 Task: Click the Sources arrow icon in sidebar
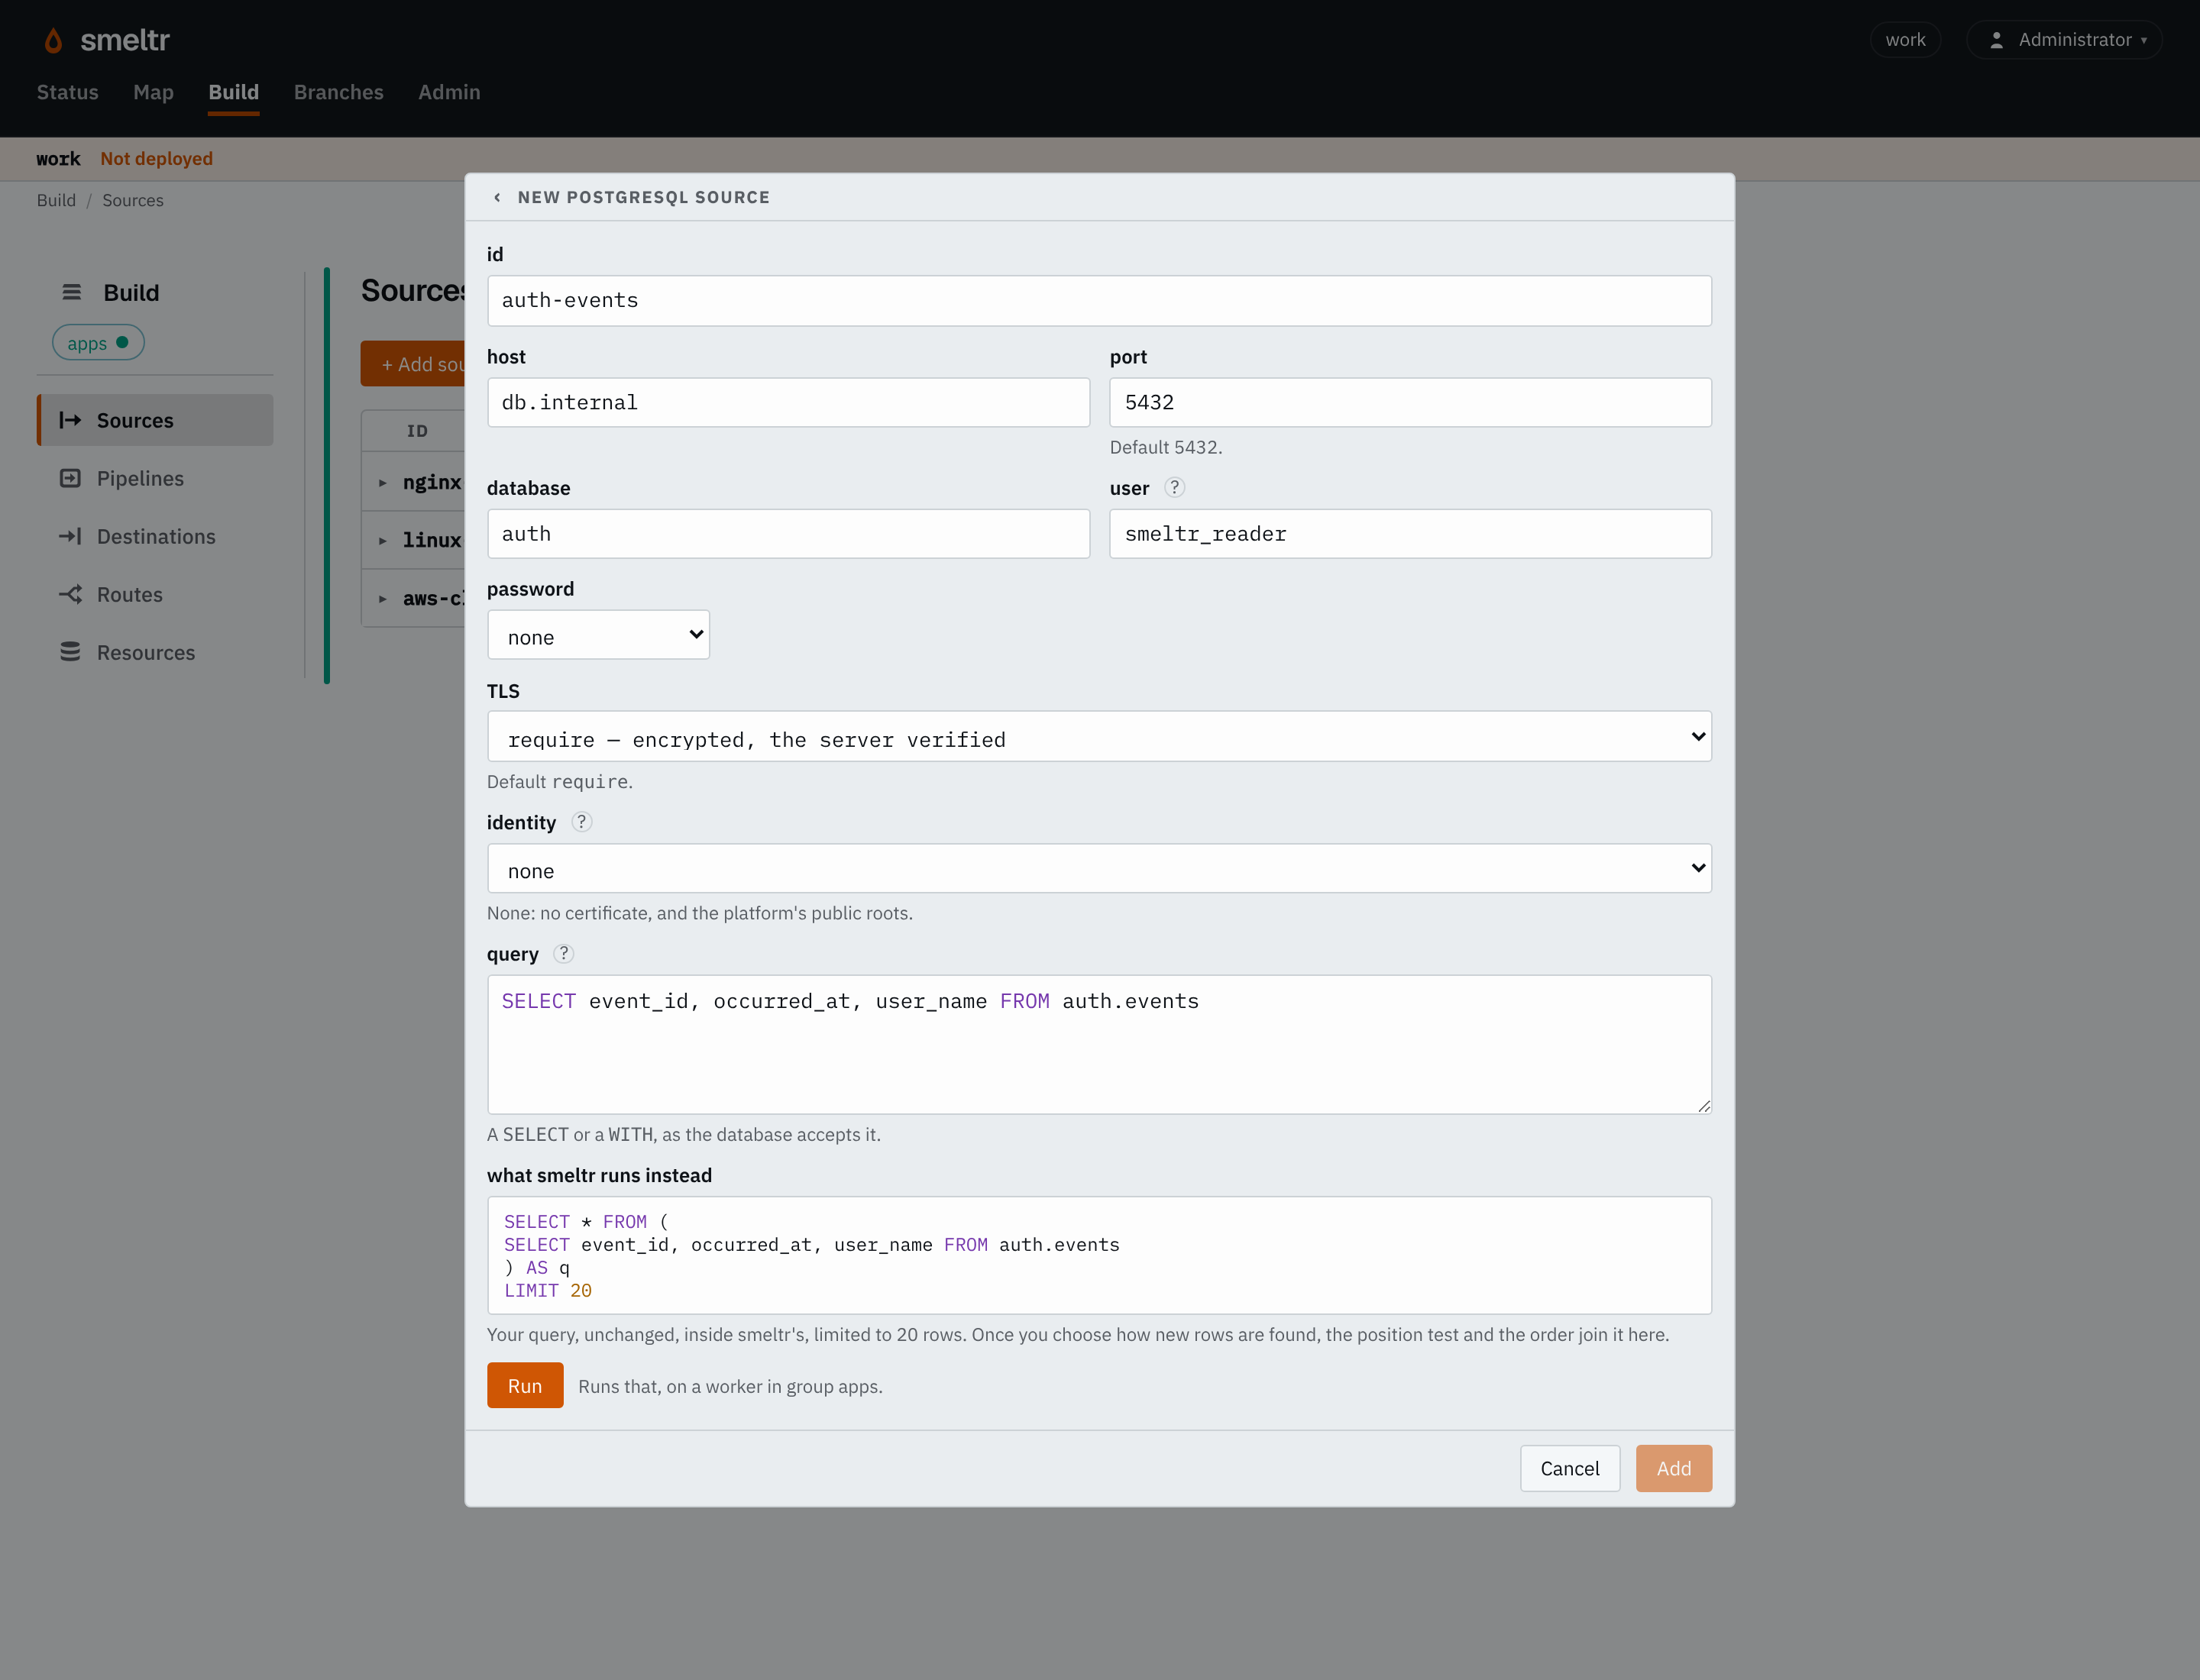point(70,420)
